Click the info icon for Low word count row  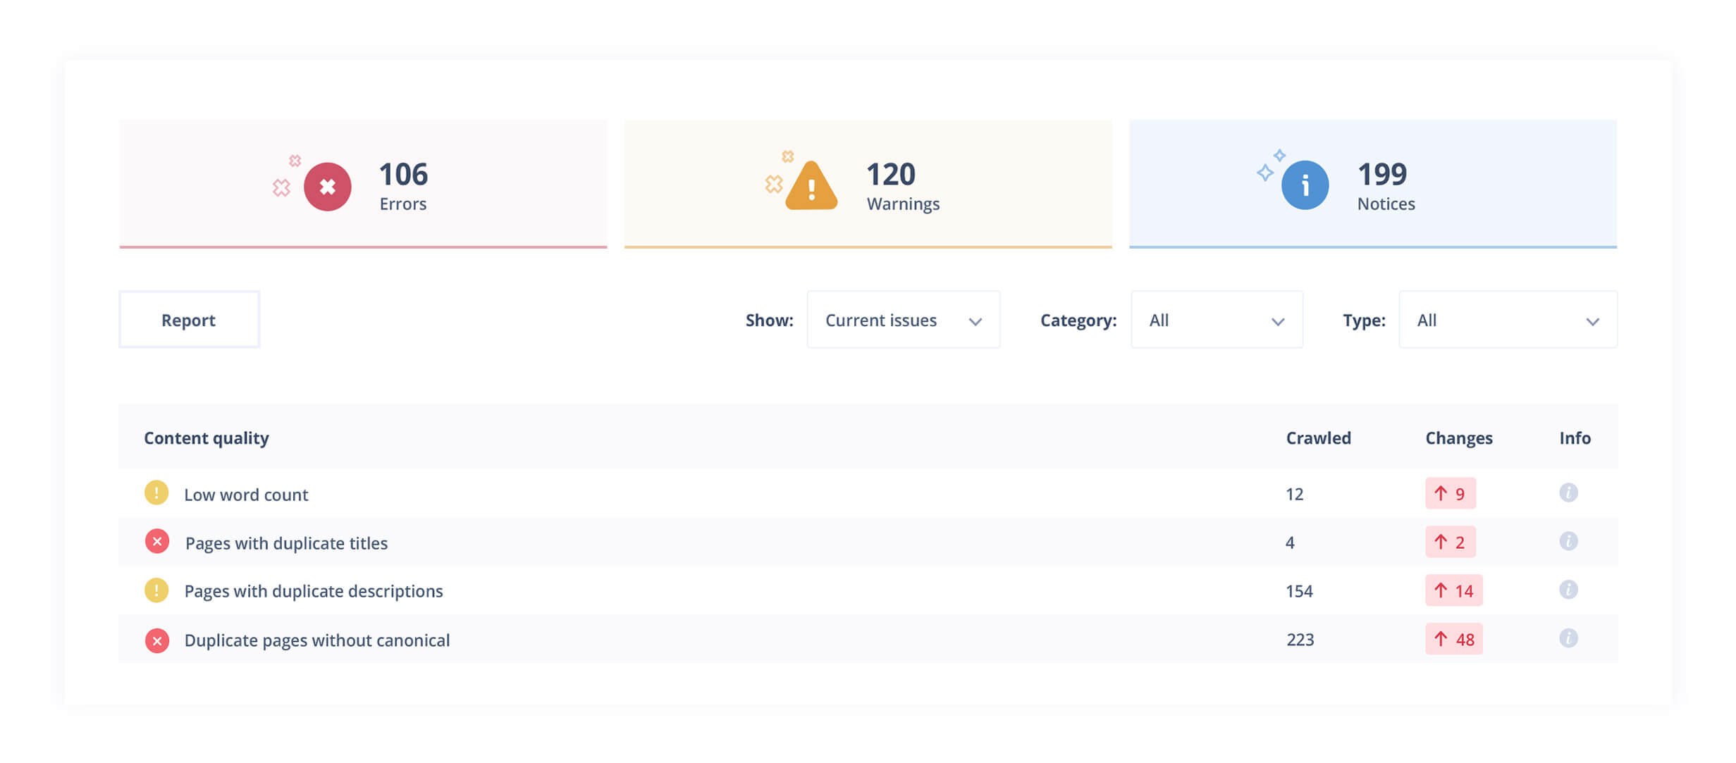pyautogui.click(x=1569, y=494)
